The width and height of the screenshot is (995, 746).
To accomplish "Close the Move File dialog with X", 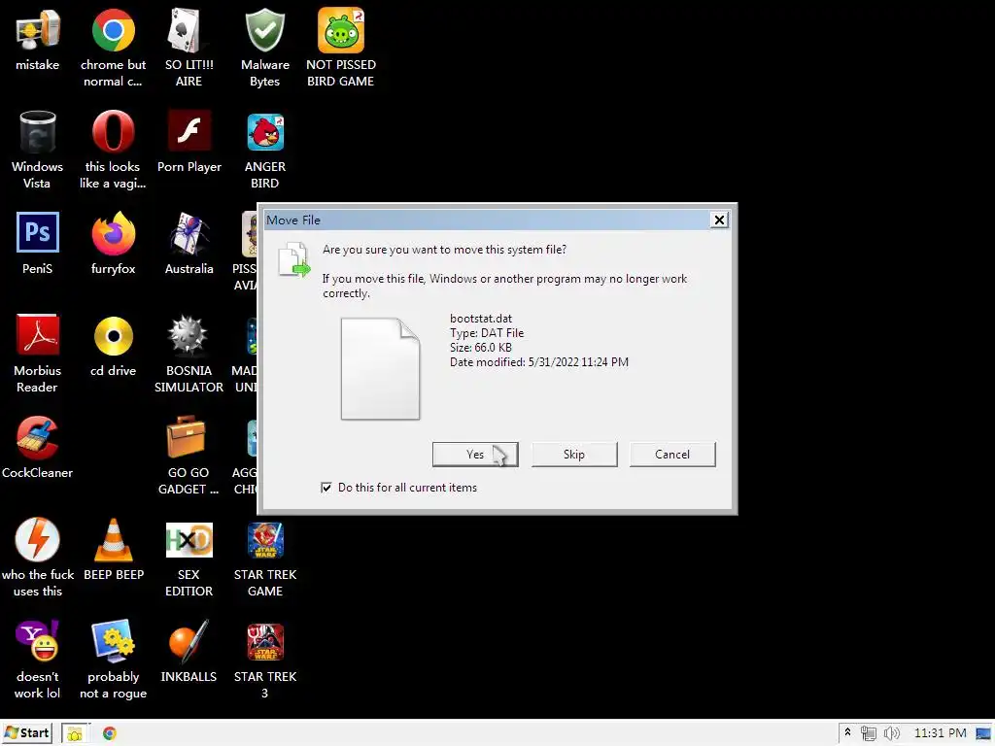I will 719,220.
